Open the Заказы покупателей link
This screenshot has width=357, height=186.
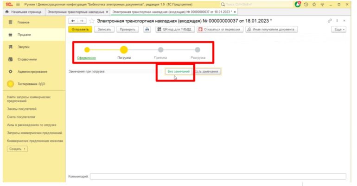click(22, 109)
